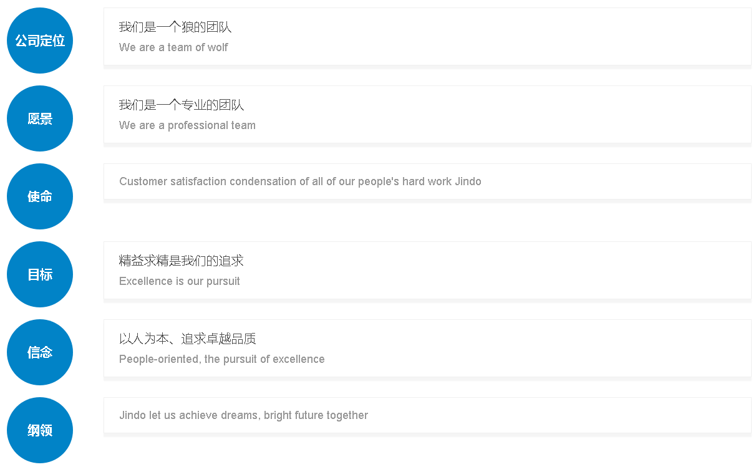Select the card panel beside 愿景
The width and height of the screenshot is (756, 467).
click(499, 114)
